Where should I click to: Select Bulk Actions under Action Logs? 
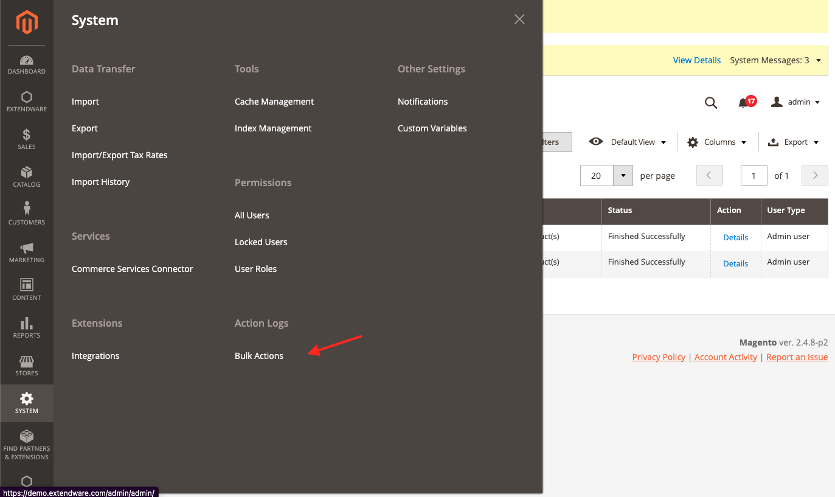(259, 356)
